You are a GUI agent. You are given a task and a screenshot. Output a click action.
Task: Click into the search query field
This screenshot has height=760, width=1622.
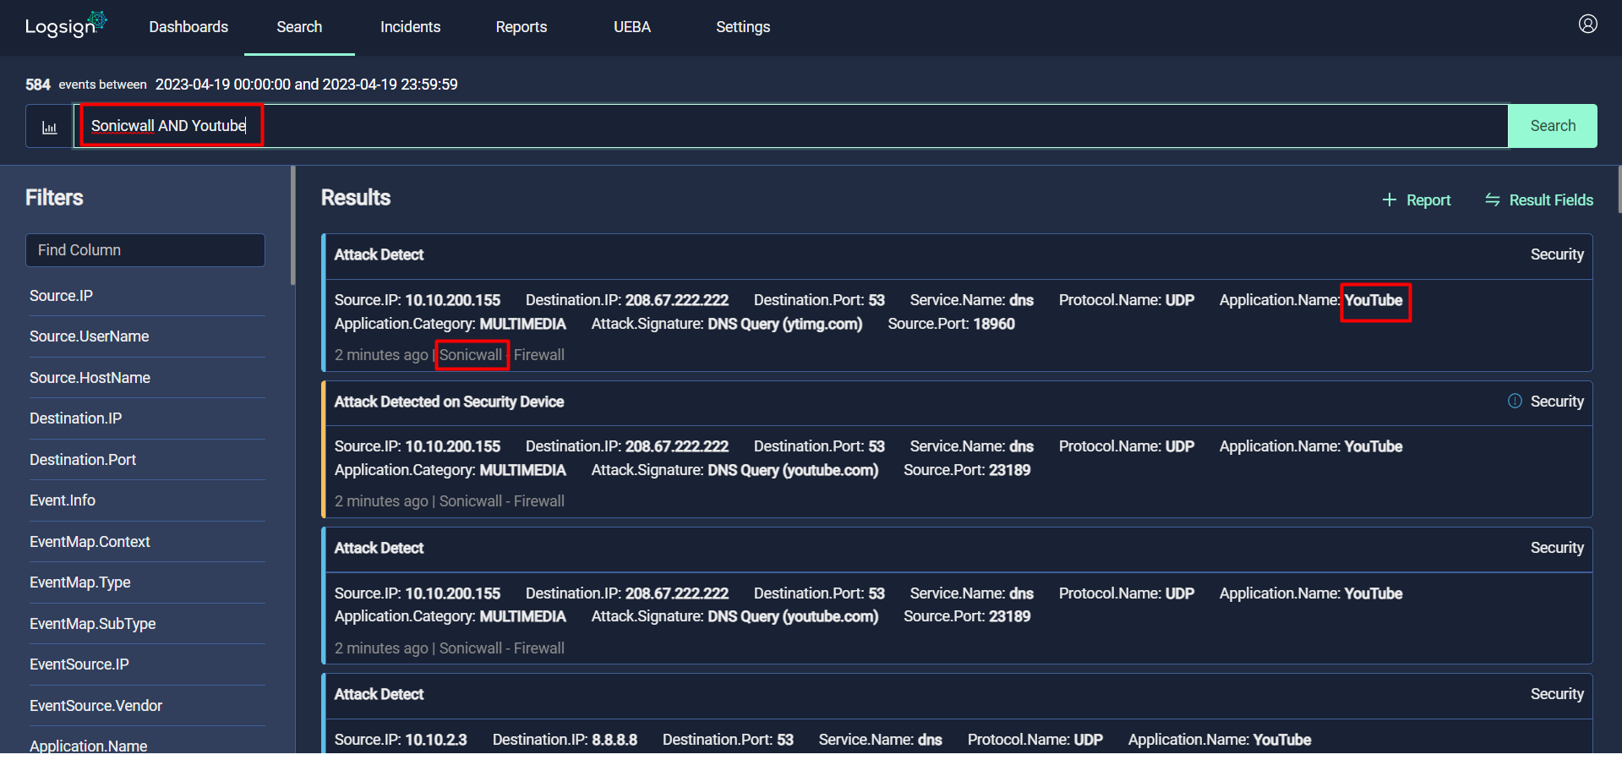791,126
